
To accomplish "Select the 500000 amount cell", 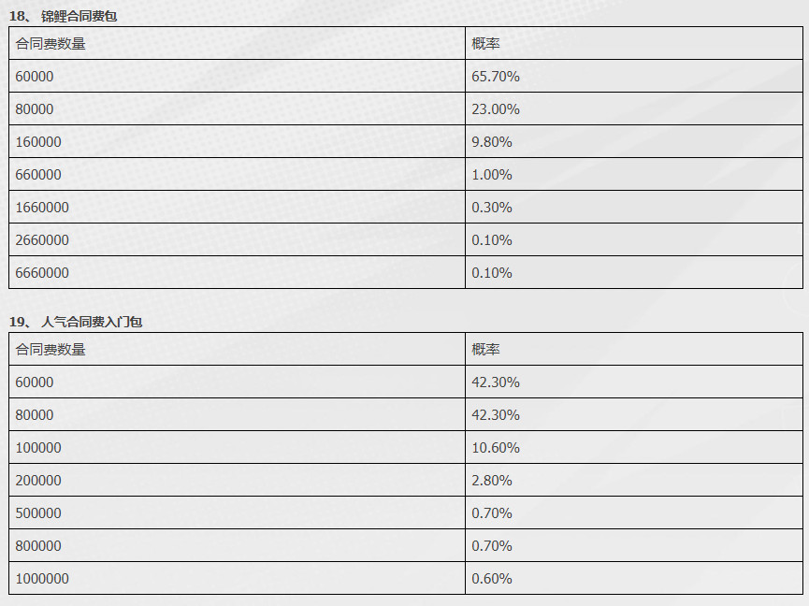I will tap(237, 513).
